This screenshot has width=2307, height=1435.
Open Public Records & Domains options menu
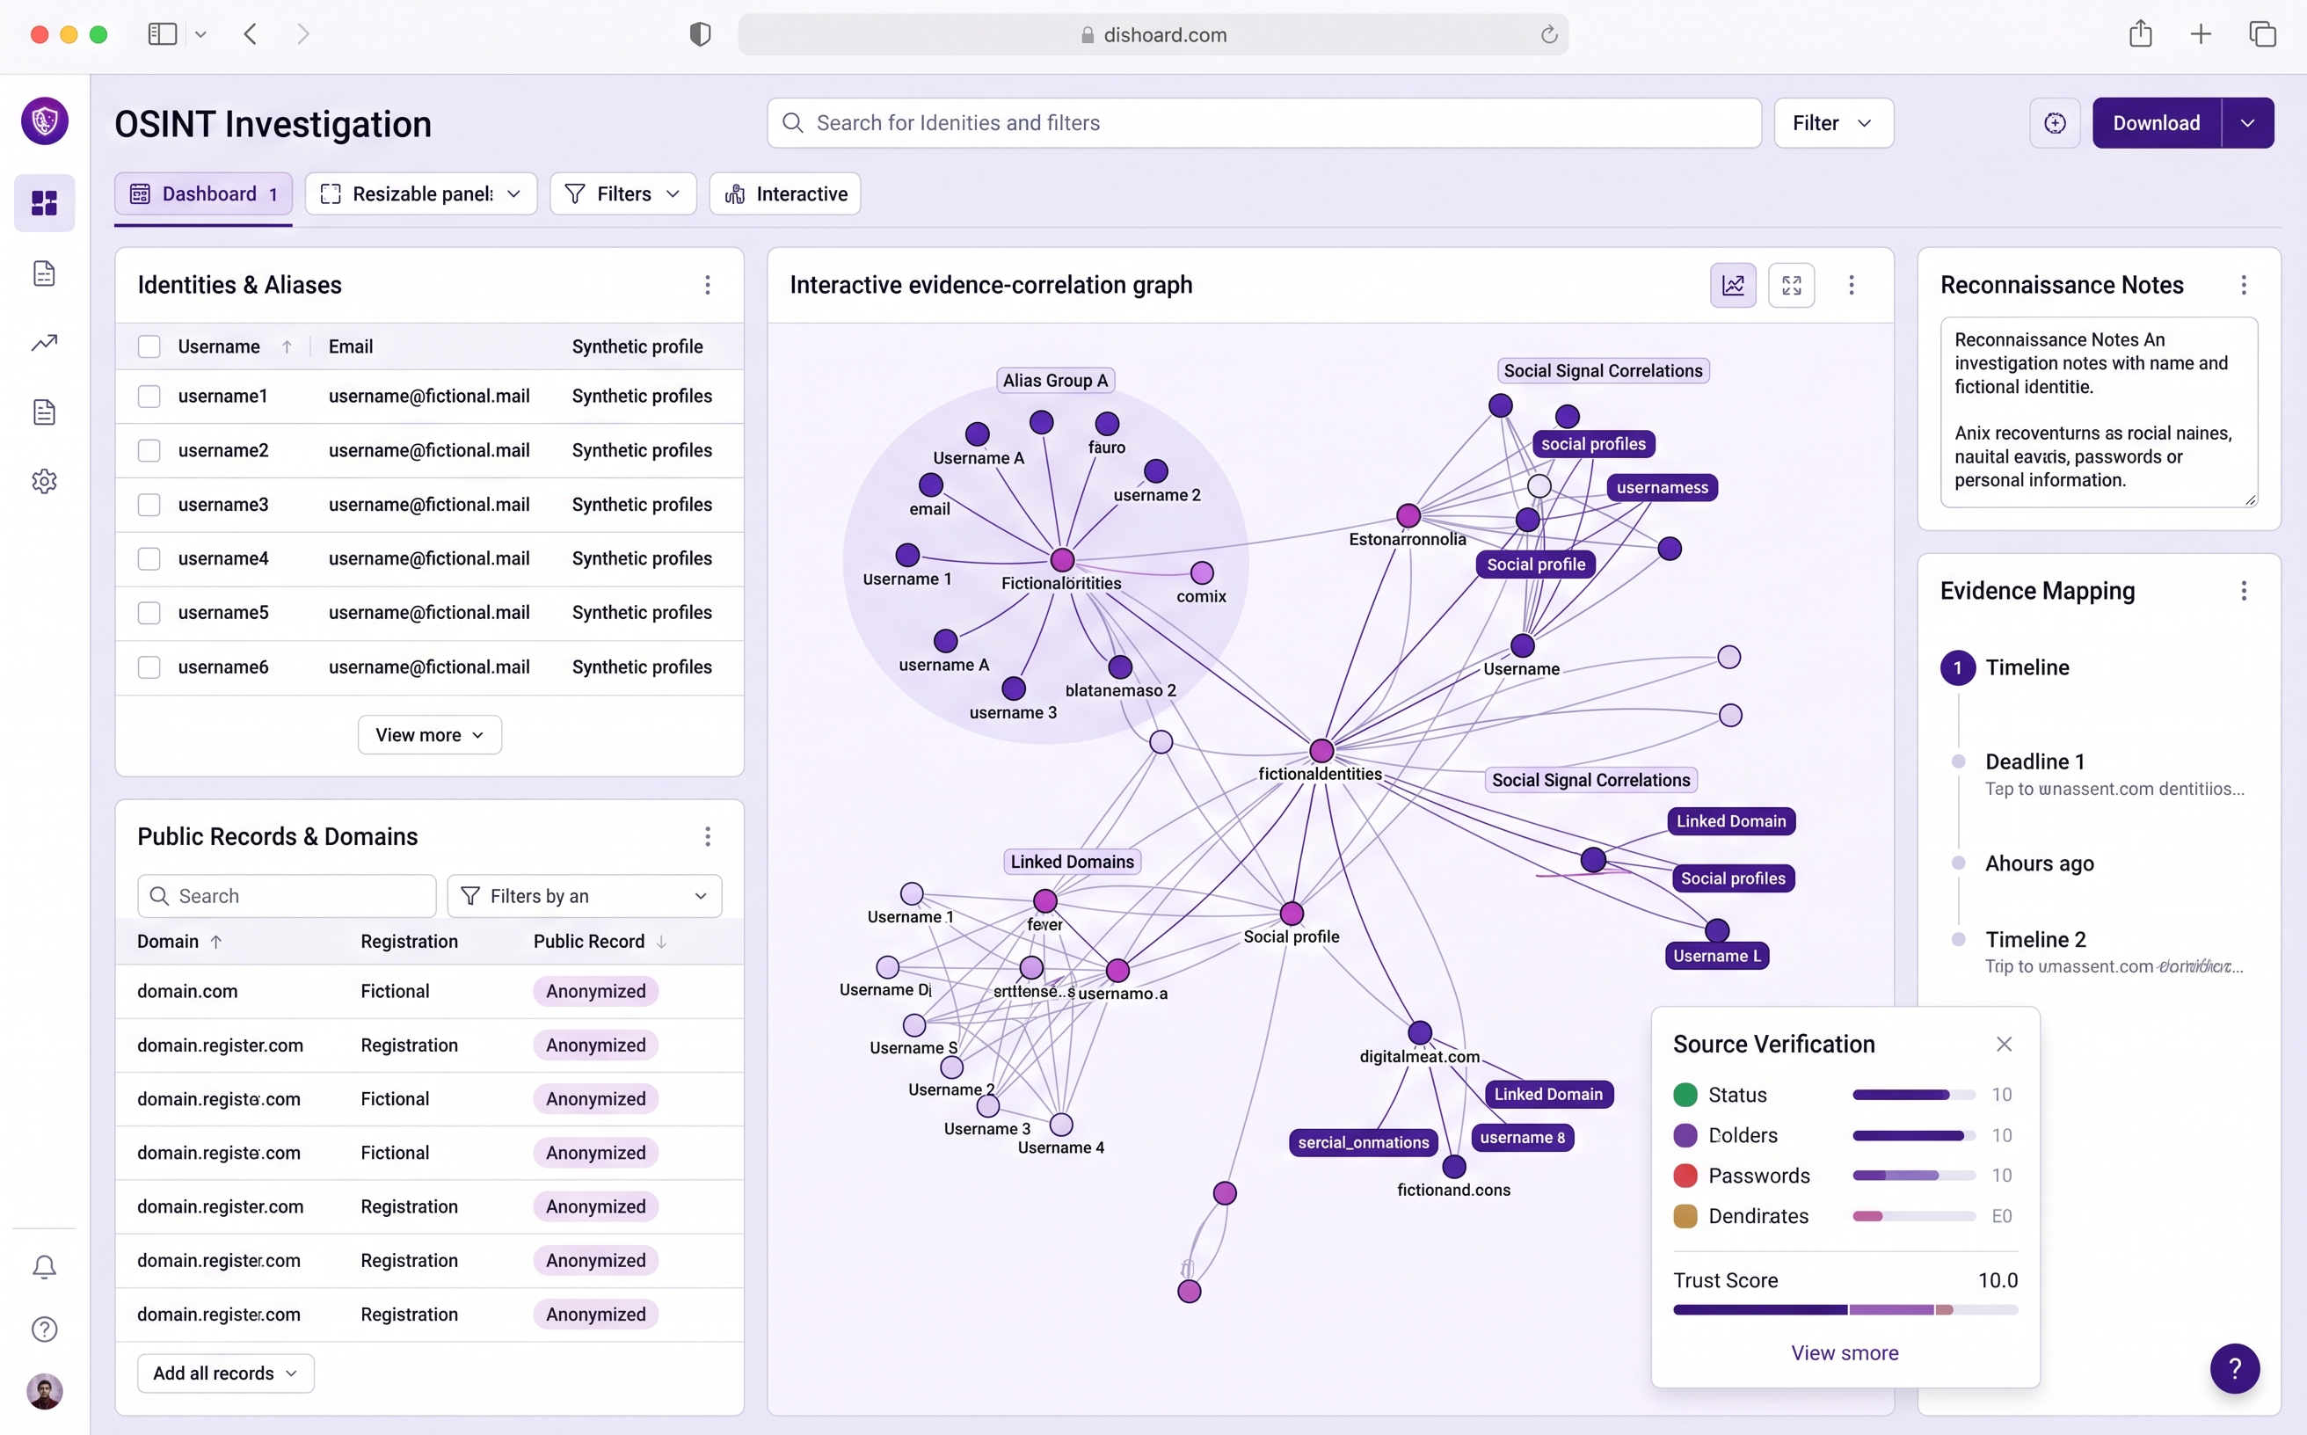click(707, 836)
